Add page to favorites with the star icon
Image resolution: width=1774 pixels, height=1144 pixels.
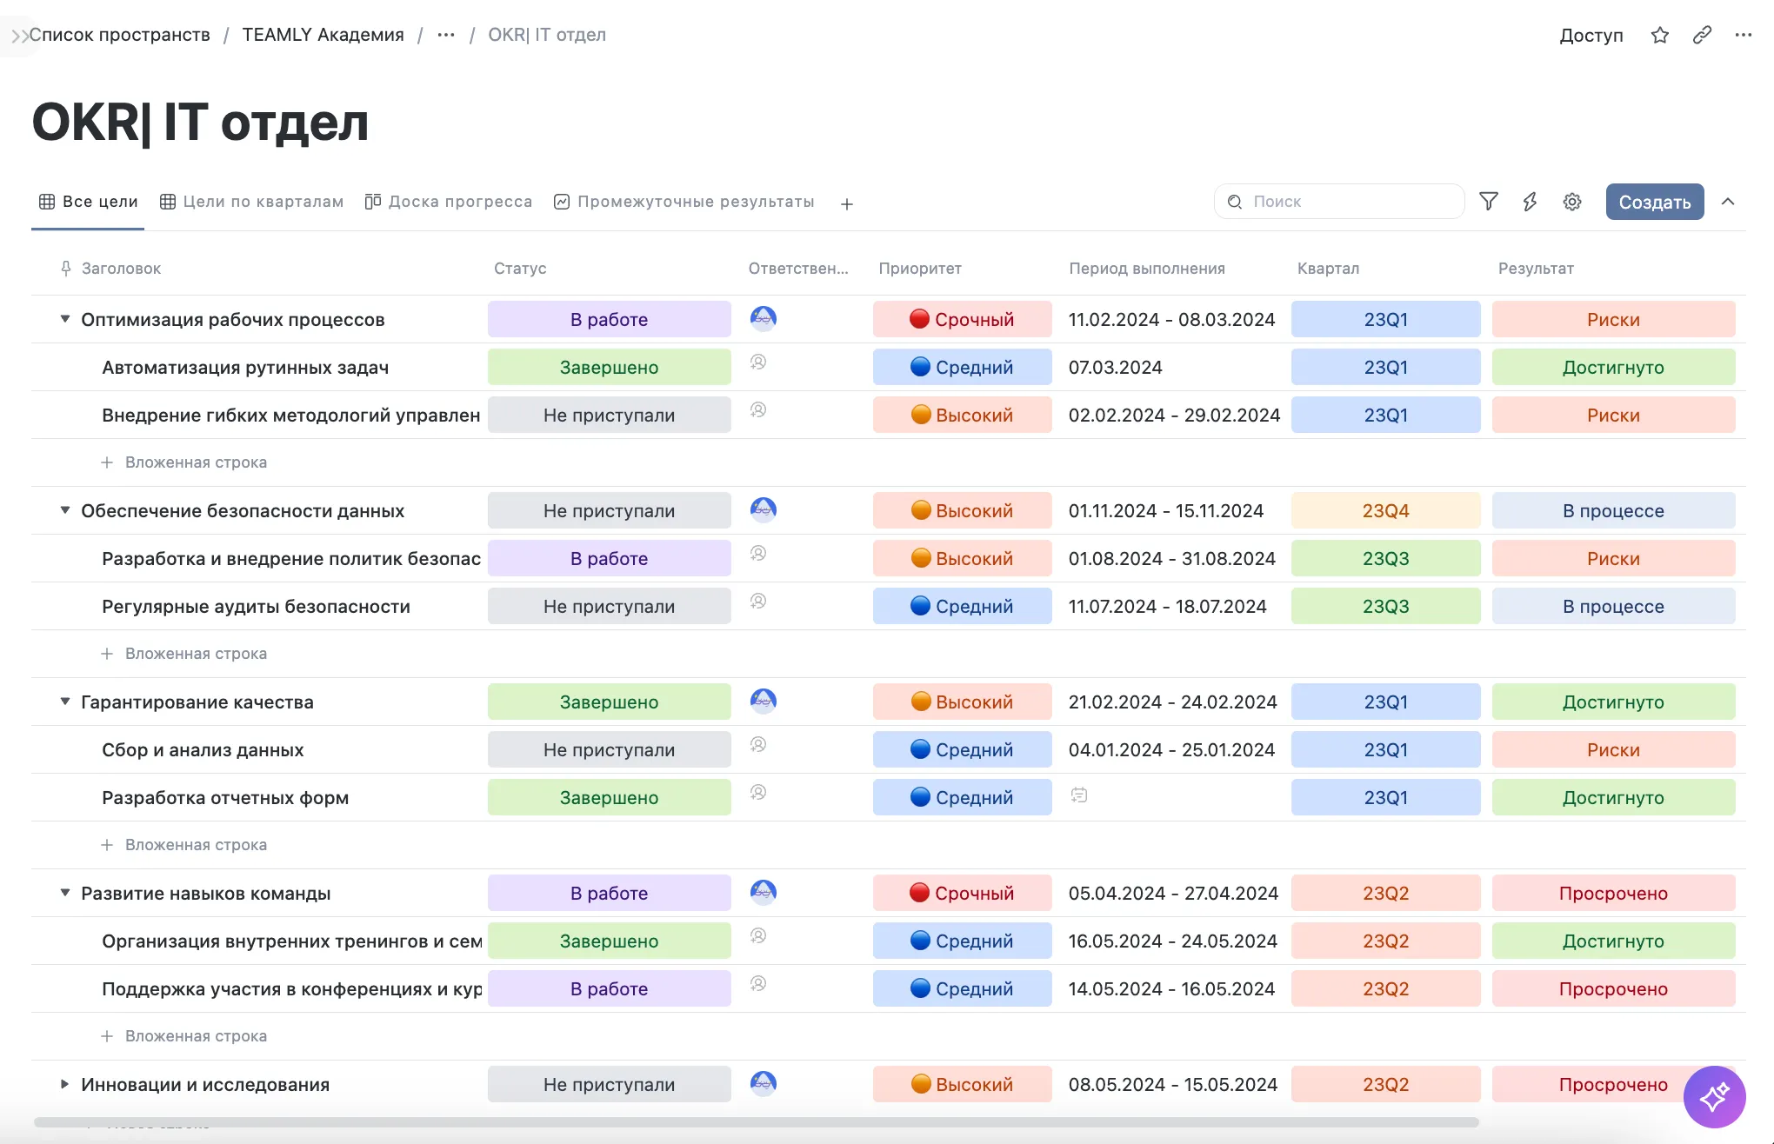click(1659, 35)
